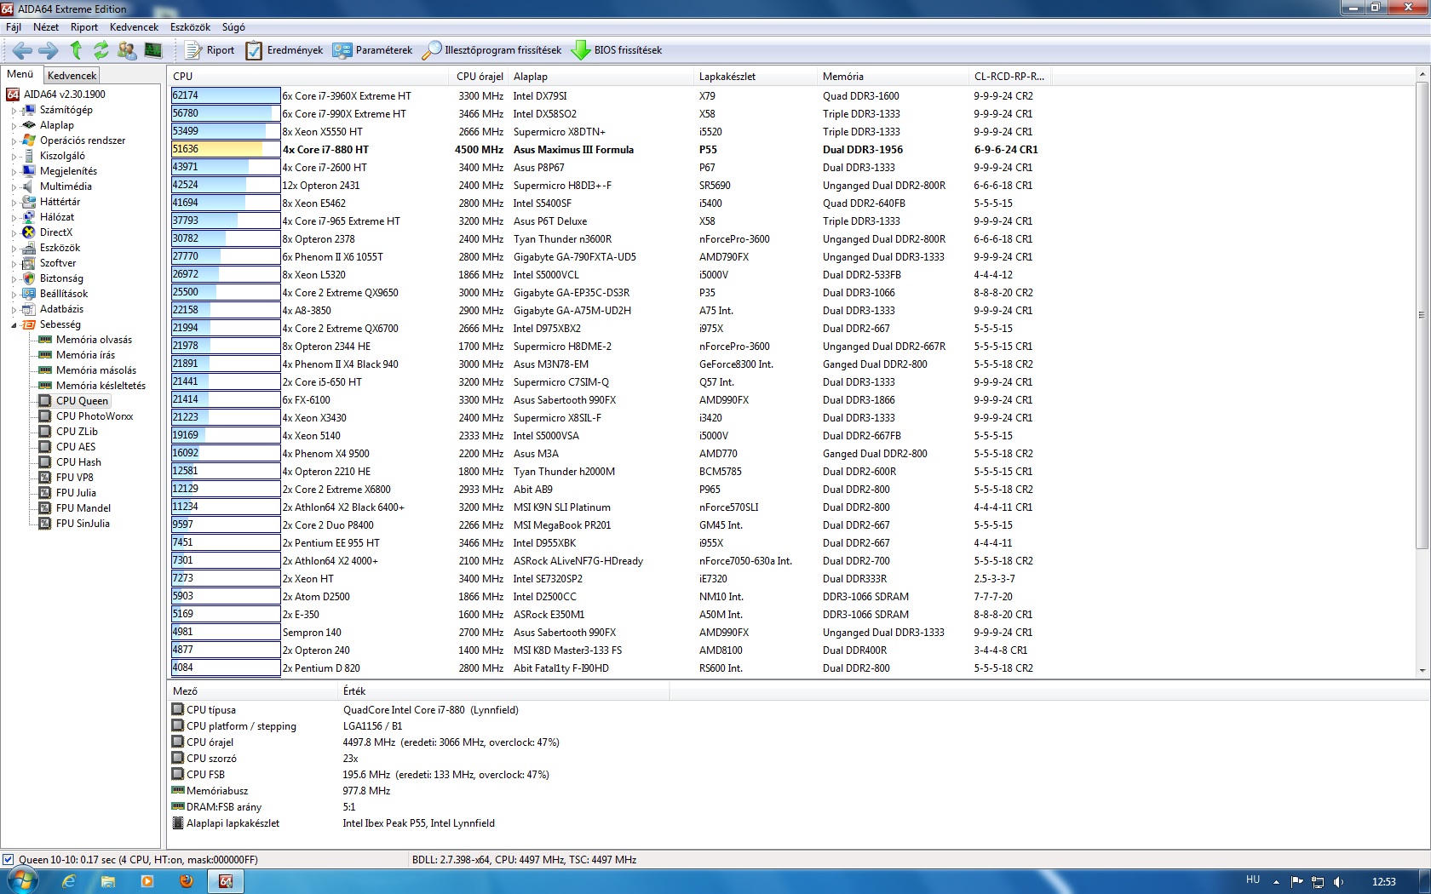Sort by the CPU column header

pyautogui.click(x=307, y=76)
